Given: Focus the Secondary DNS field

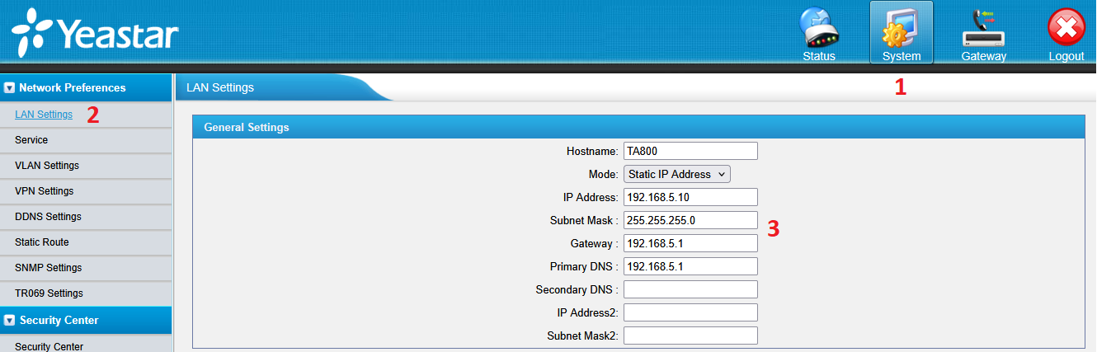Looking at the screenshot, I should [690, 289].
